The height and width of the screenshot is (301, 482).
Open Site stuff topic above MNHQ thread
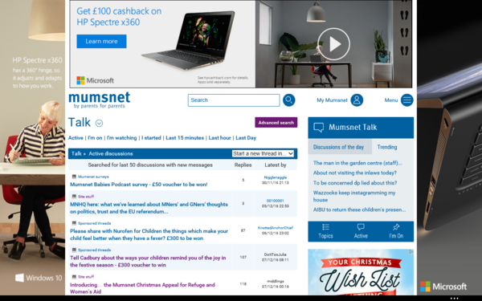point(86,197)
